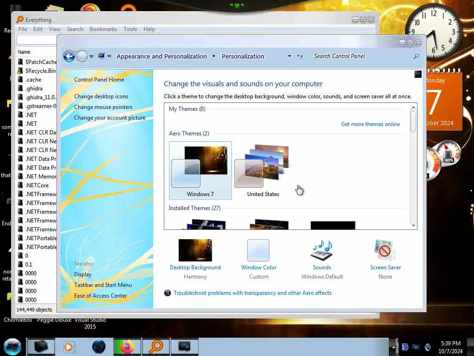Open Taskbar and Start Menu link
Image resolution: width=474 pixels, height=356 pixels.
coord(103,285)
